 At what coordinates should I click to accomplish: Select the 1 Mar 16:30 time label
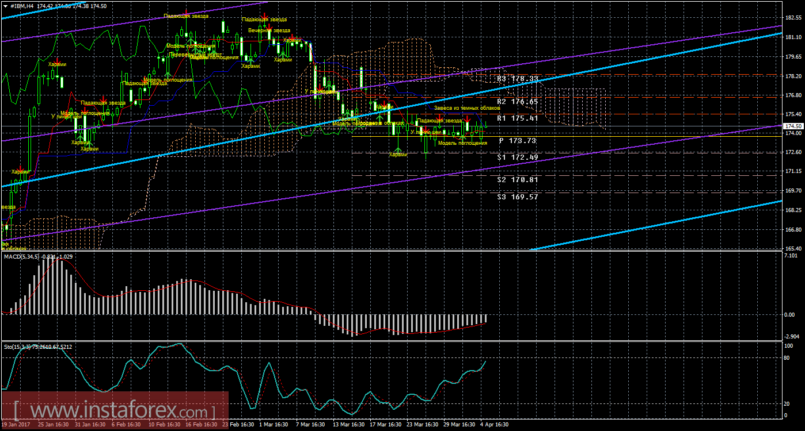coord(274,425)
